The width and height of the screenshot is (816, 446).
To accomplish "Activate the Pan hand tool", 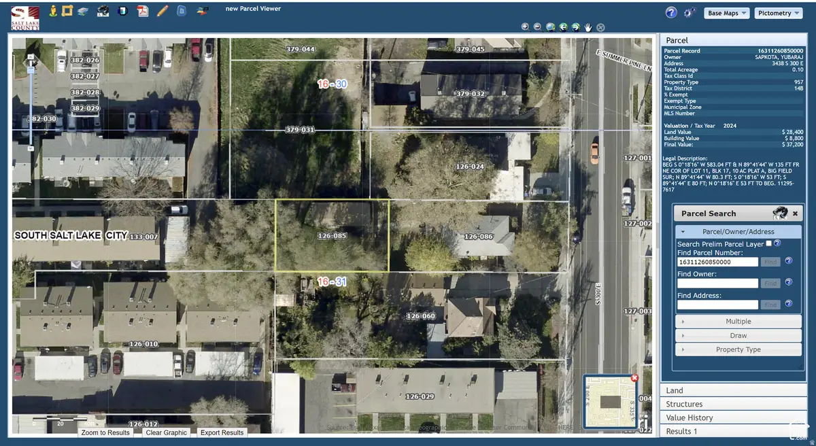I will pyautogui.click(x=588, y=27).
